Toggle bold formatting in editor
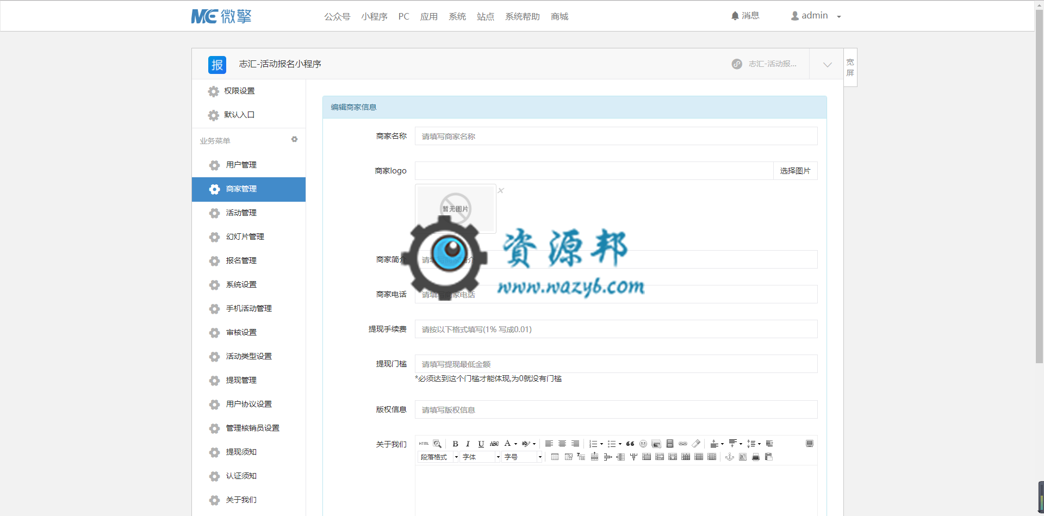Screen dimensions: 1044x516 (455, 444)
